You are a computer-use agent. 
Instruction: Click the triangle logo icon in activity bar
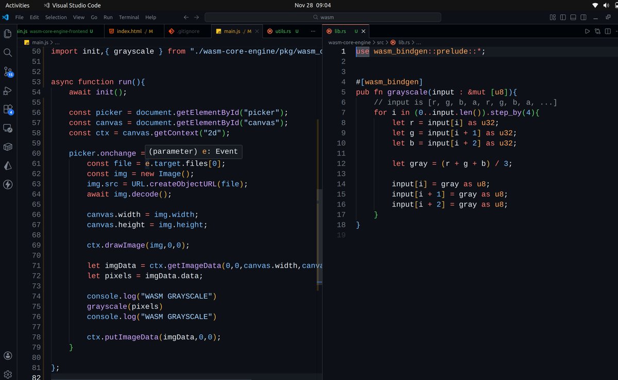[8, 166]
